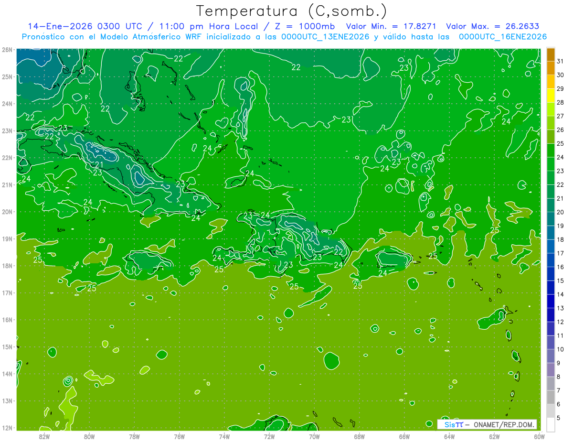
Task: Click the "62W" longitude axis label
Action: point(494,436)
